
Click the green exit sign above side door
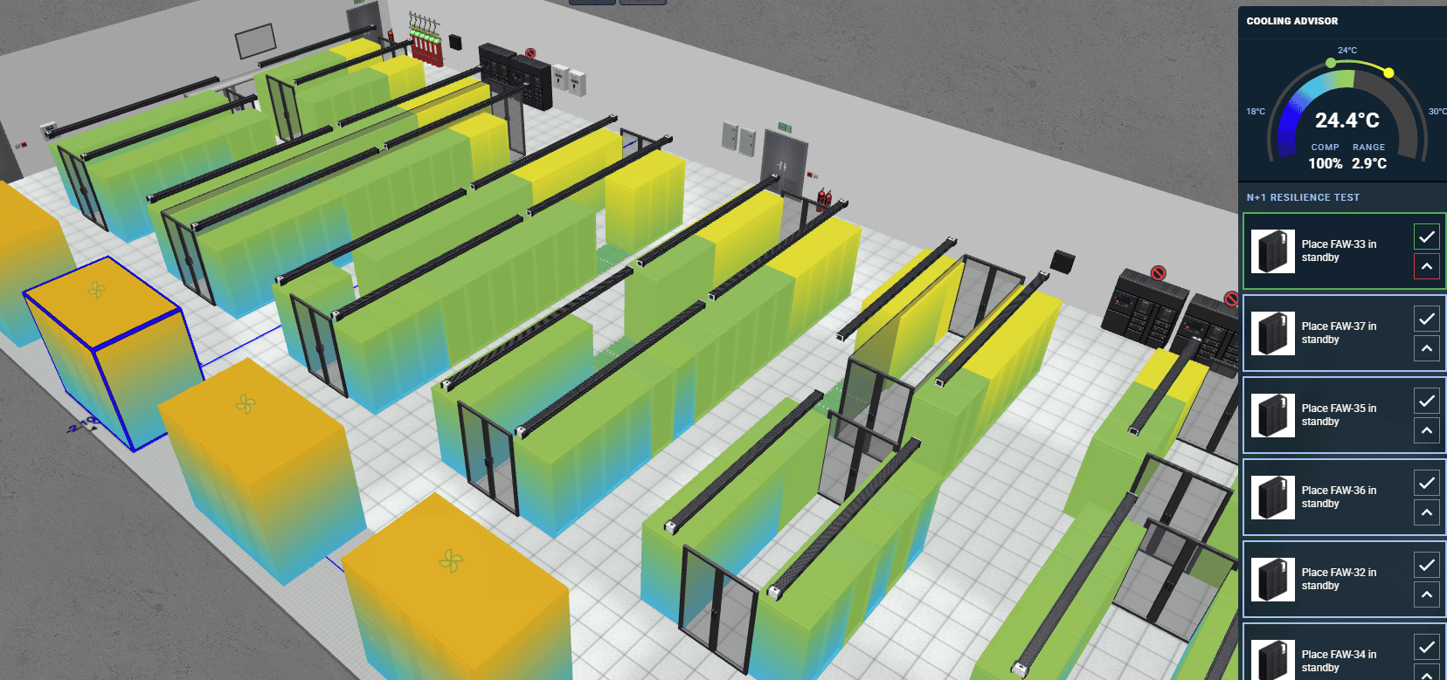[785, 127]
